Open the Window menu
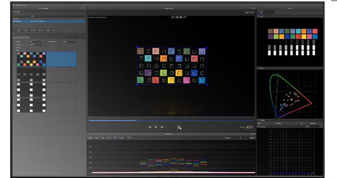Screen dimensions: 337x178 [19, 5]
